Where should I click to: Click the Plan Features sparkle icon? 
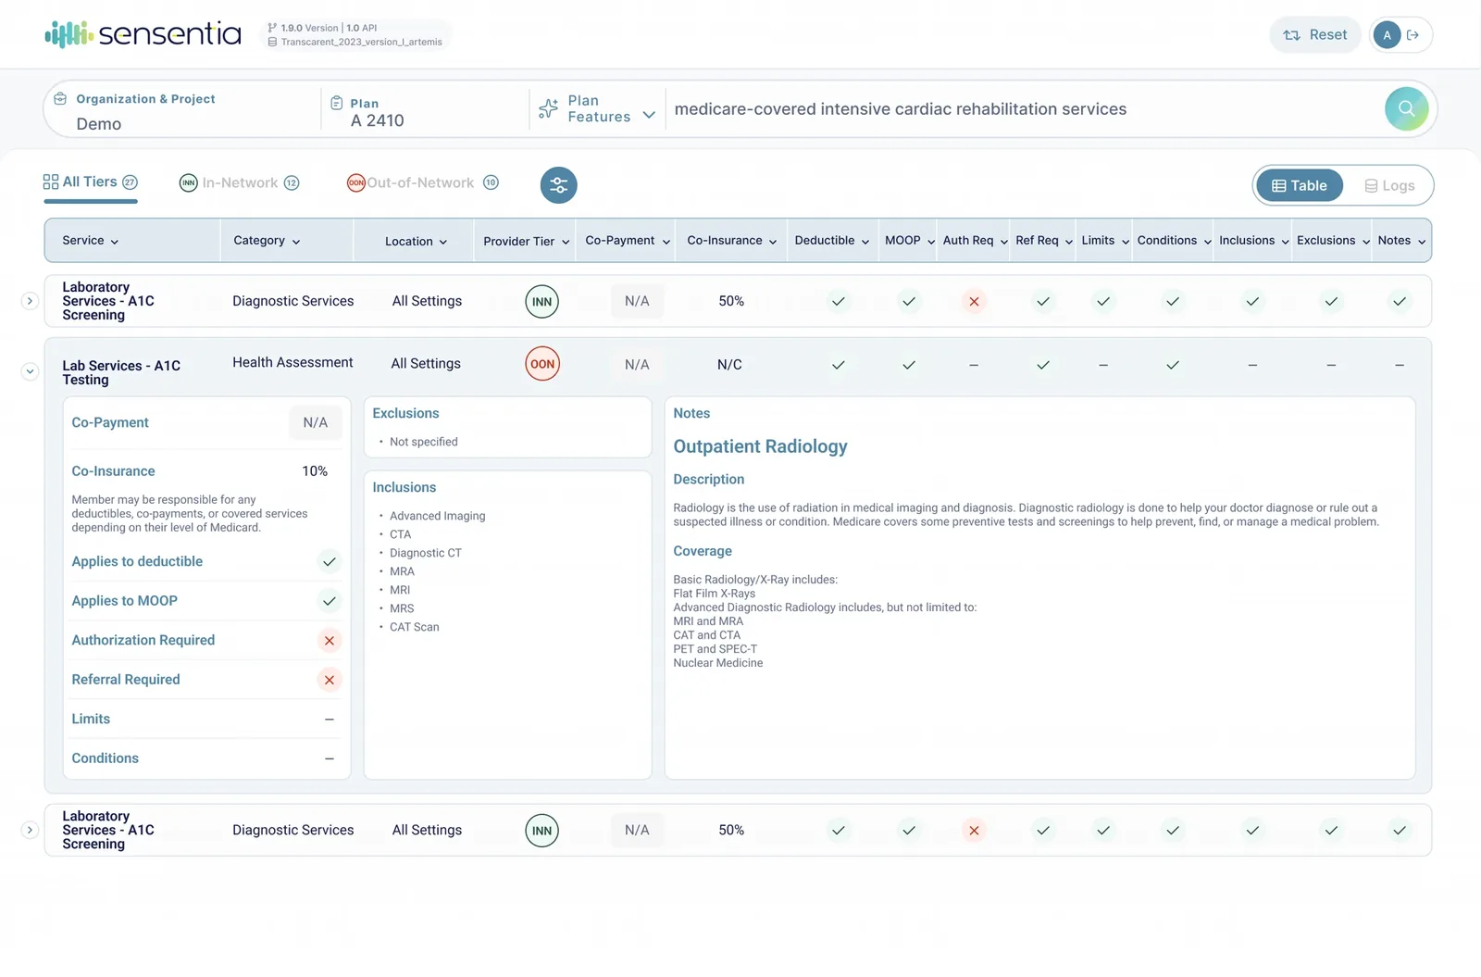548,108
